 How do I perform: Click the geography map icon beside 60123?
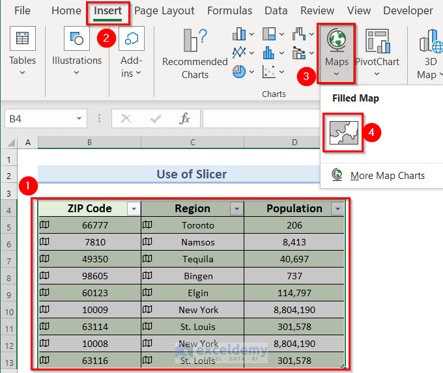click(x=44, y=292)
